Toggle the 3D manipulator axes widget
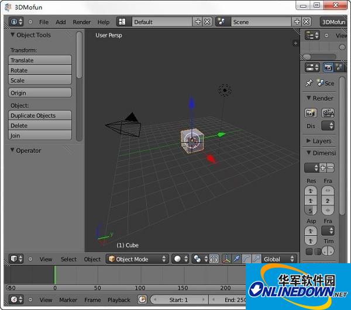Screen dimensions: 351x310 coord(227,259)
